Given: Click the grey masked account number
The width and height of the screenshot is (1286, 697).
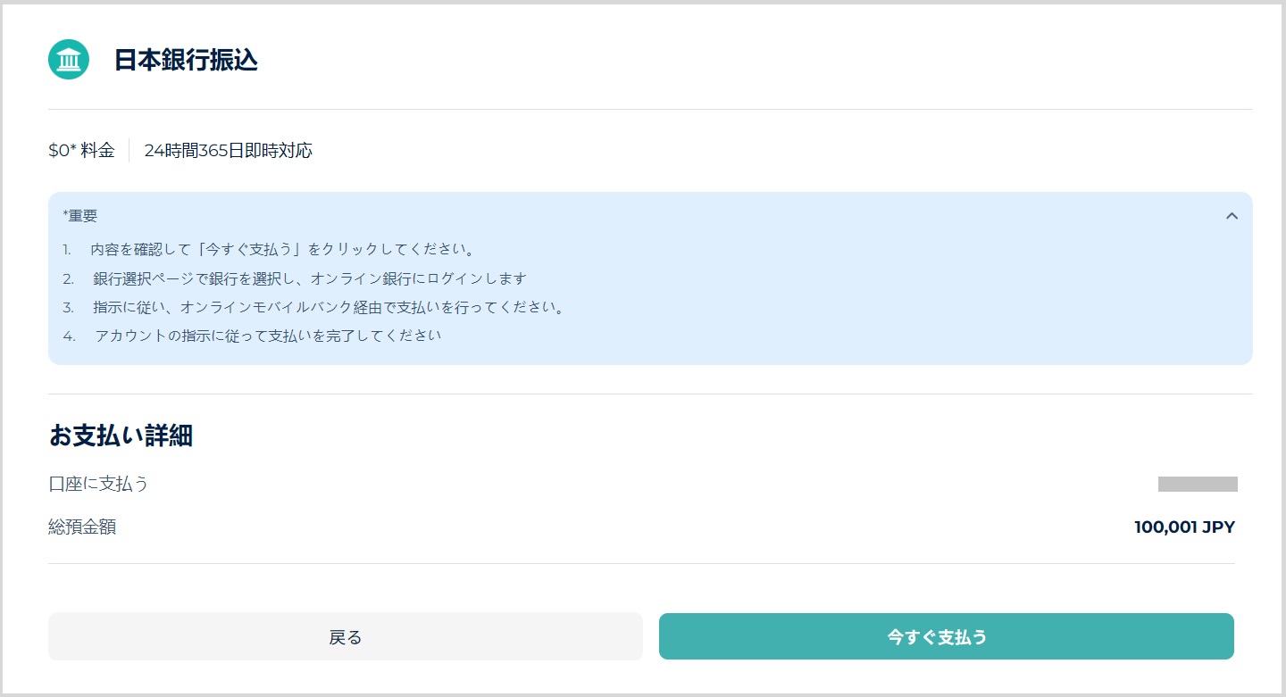Looking at the screenshot, I should click(1197, 484).
